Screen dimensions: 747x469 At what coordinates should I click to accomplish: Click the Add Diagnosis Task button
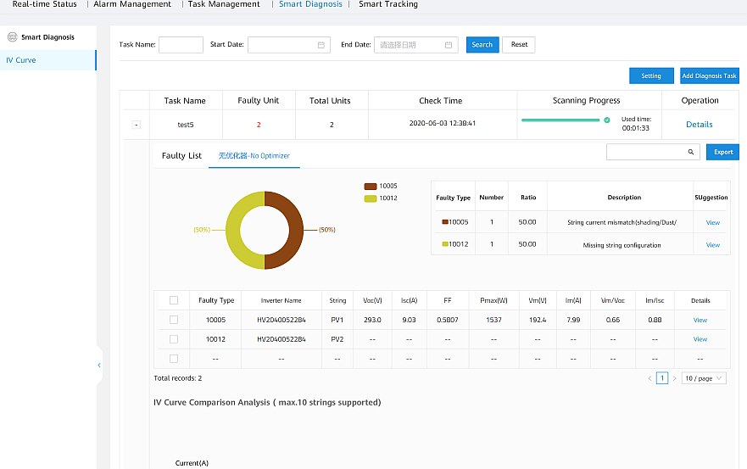pos(709,76)
